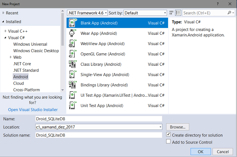Viewport: 237px width, 157px height.
Task: Click the Solution name input field
Action: [x=99, y=135]
